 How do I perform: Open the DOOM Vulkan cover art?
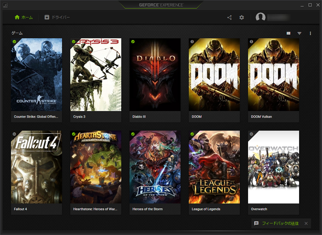[x=274, y=75]
